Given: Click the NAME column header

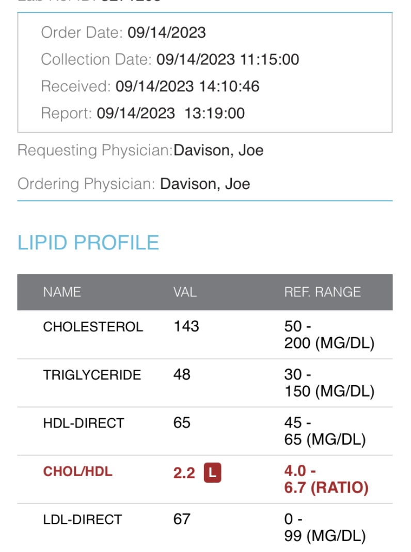Looking at the screenshot, I should coord(62,292).
